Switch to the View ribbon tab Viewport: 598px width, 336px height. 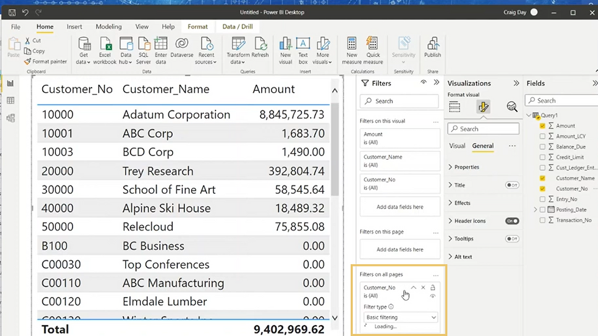[x=142, y=27]
